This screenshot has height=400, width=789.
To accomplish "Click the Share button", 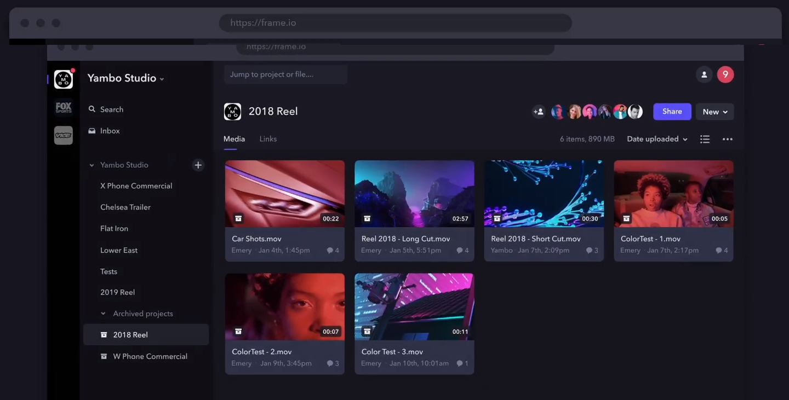I will [672, 111].
